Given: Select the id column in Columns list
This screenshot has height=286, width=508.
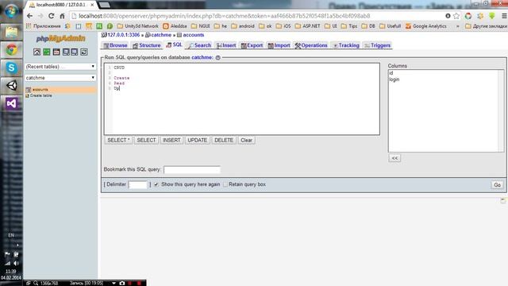Looking at the screenshot, I should point(391,73).
